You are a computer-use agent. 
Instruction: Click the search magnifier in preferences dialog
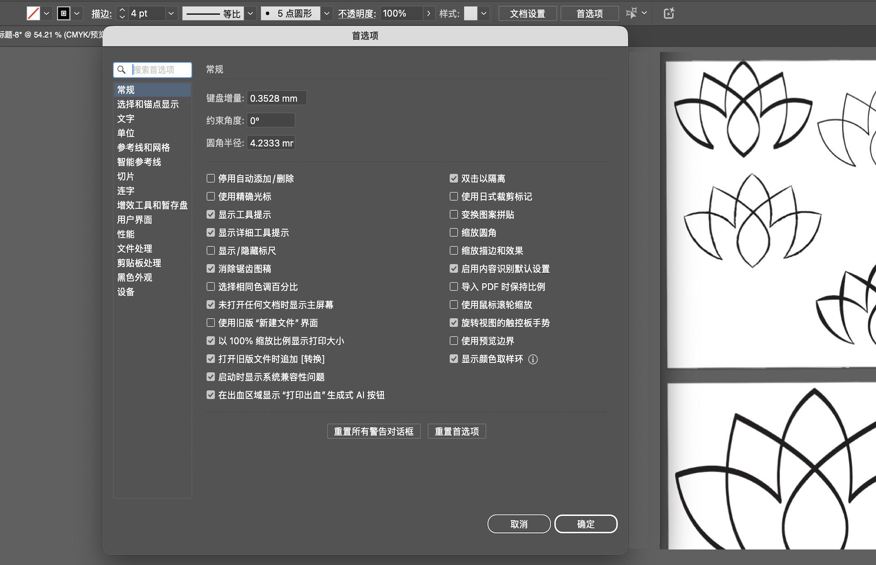coord(121,70)
